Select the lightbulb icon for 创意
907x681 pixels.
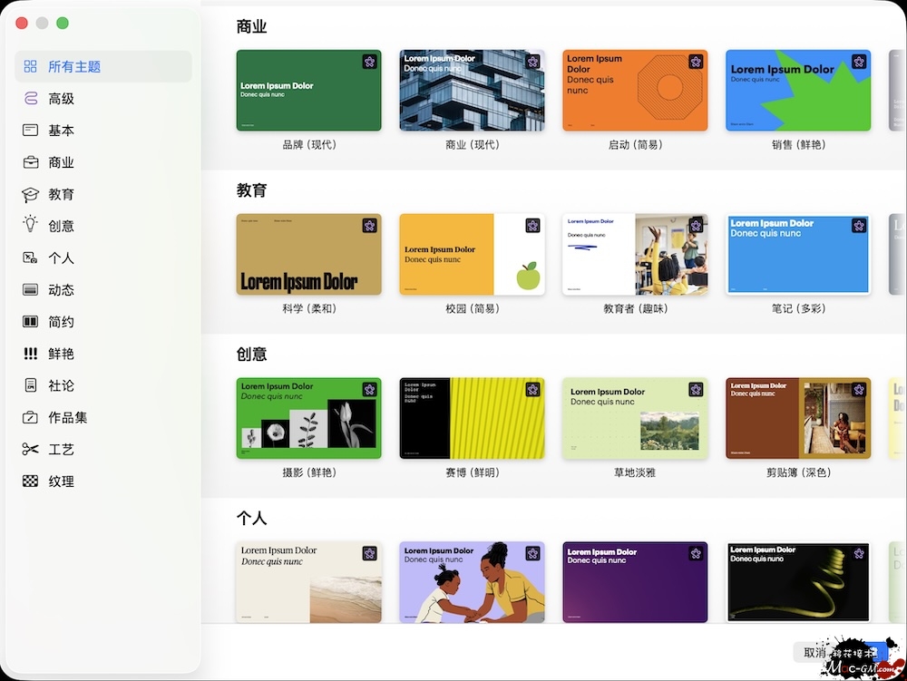click(x=31, y=225)
